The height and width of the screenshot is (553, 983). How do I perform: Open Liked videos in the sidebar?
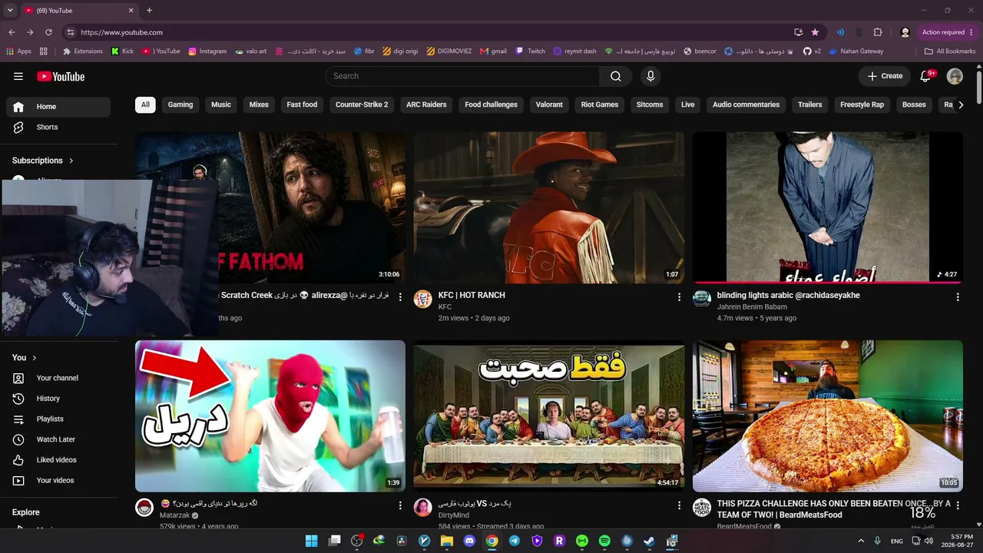(58, 460)
